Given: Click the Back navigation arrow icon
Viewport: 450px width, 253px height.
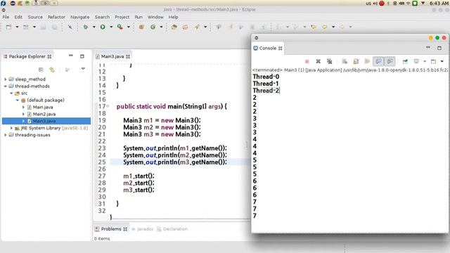Looking at the screenshot, I should point(325,27).
